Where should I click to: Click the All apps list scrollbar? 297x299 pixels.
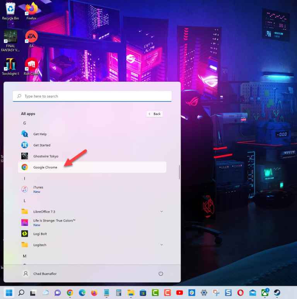click(179, 172)
